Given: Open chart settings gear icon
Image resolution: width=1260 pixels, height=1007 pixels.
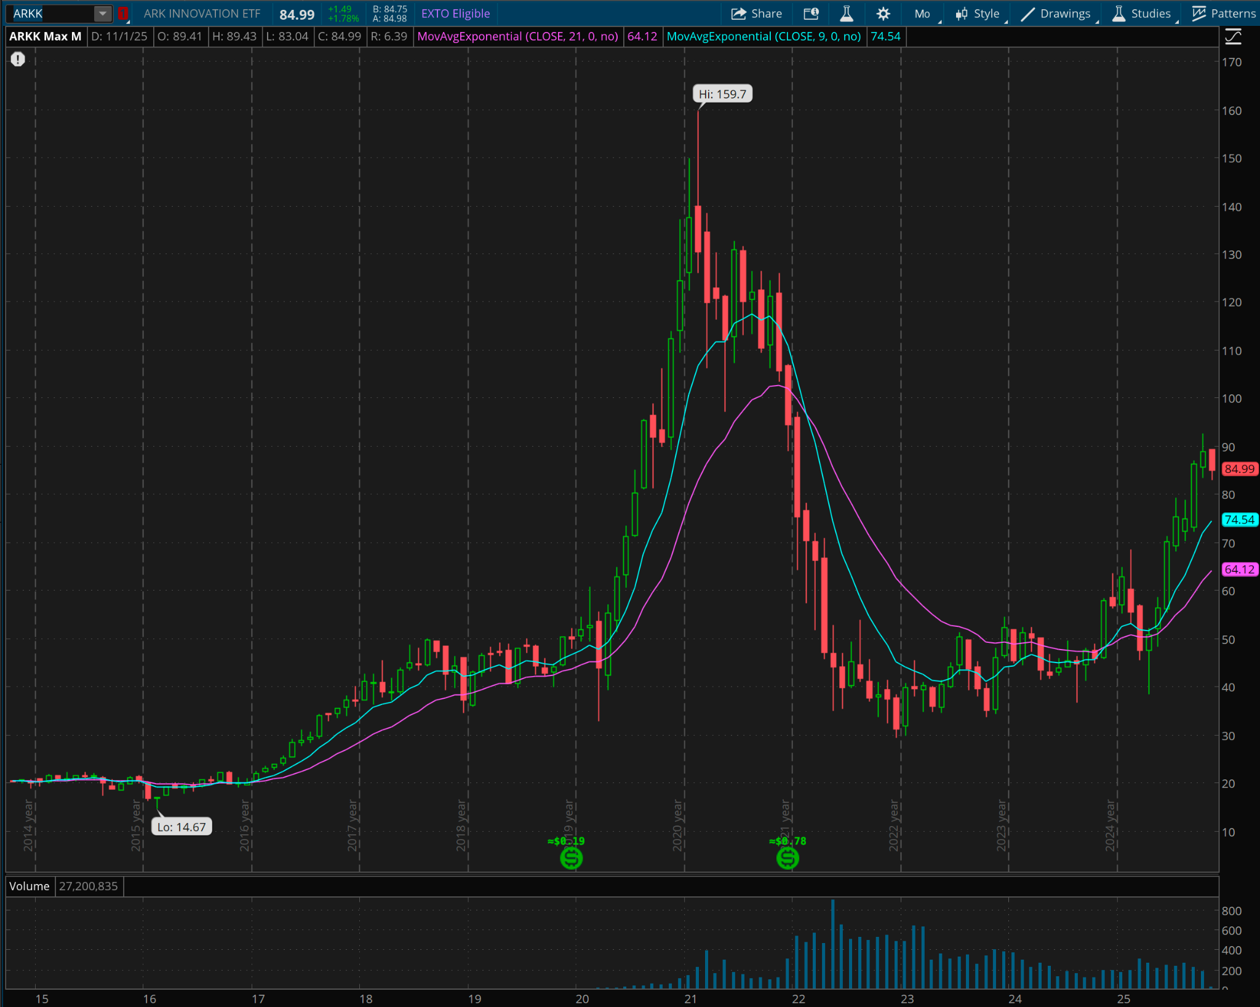Looking at the screenshot, I should tap(883, 14).
